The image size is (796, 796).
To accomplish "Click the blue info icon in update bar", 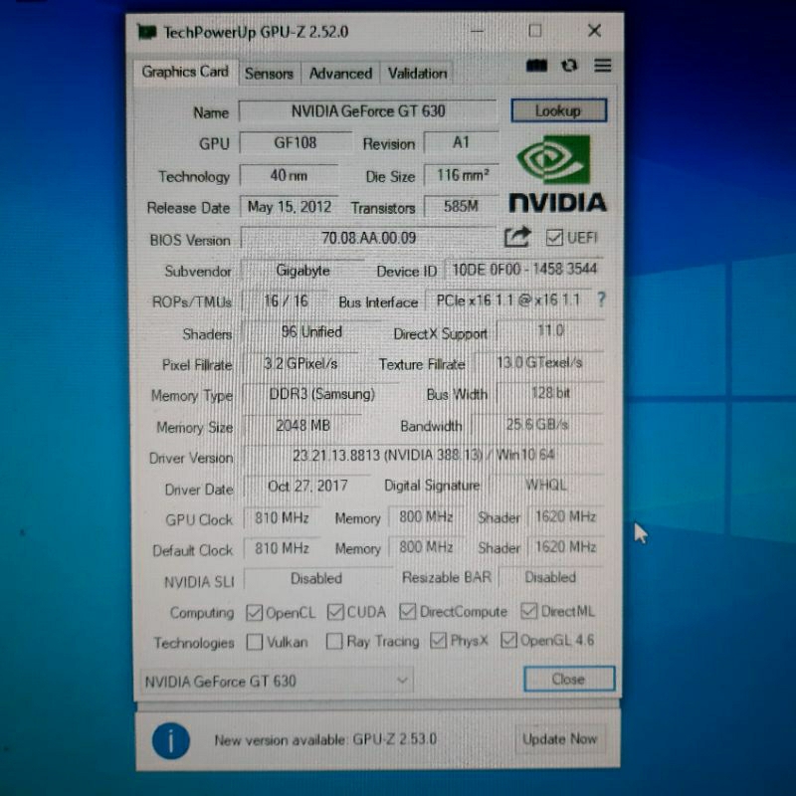I will pyautogui.click(x=171, y=740).
